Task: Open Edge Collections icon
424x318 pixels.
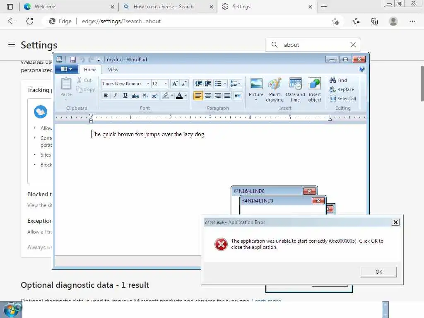Action: point(374,21)
